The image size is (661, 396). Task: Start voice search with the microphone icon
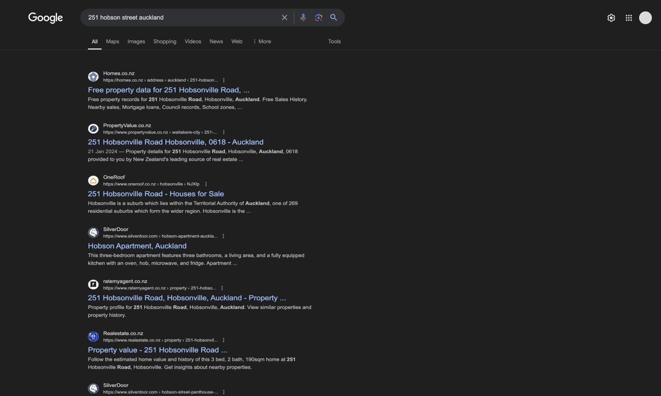click(x=303, y=17)
